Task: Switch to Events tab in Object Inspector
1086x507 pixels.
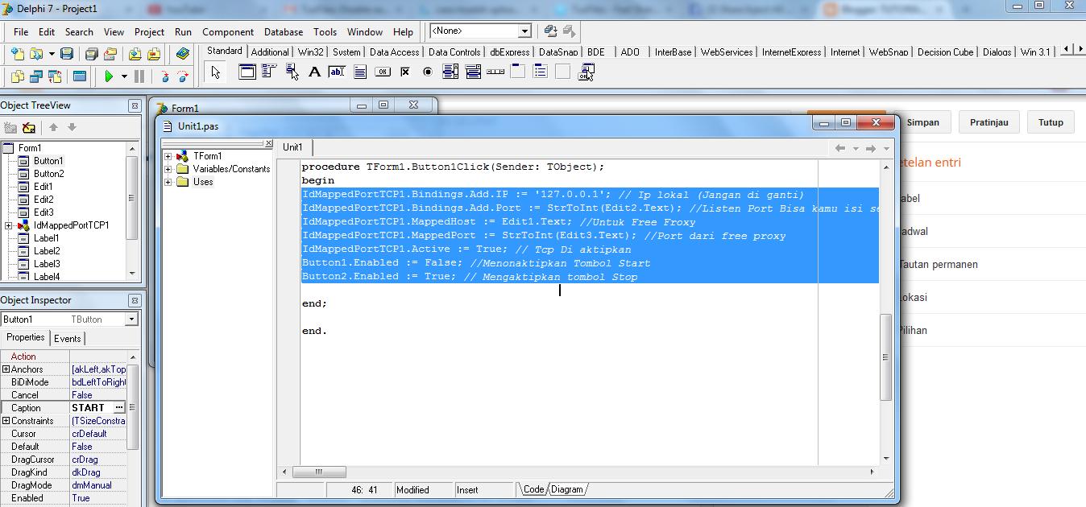Action: 68,339
